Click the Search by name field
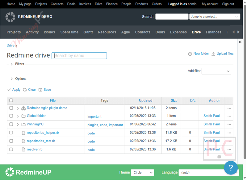This screenshot has width=247, height=180. (x=79, y=56)
